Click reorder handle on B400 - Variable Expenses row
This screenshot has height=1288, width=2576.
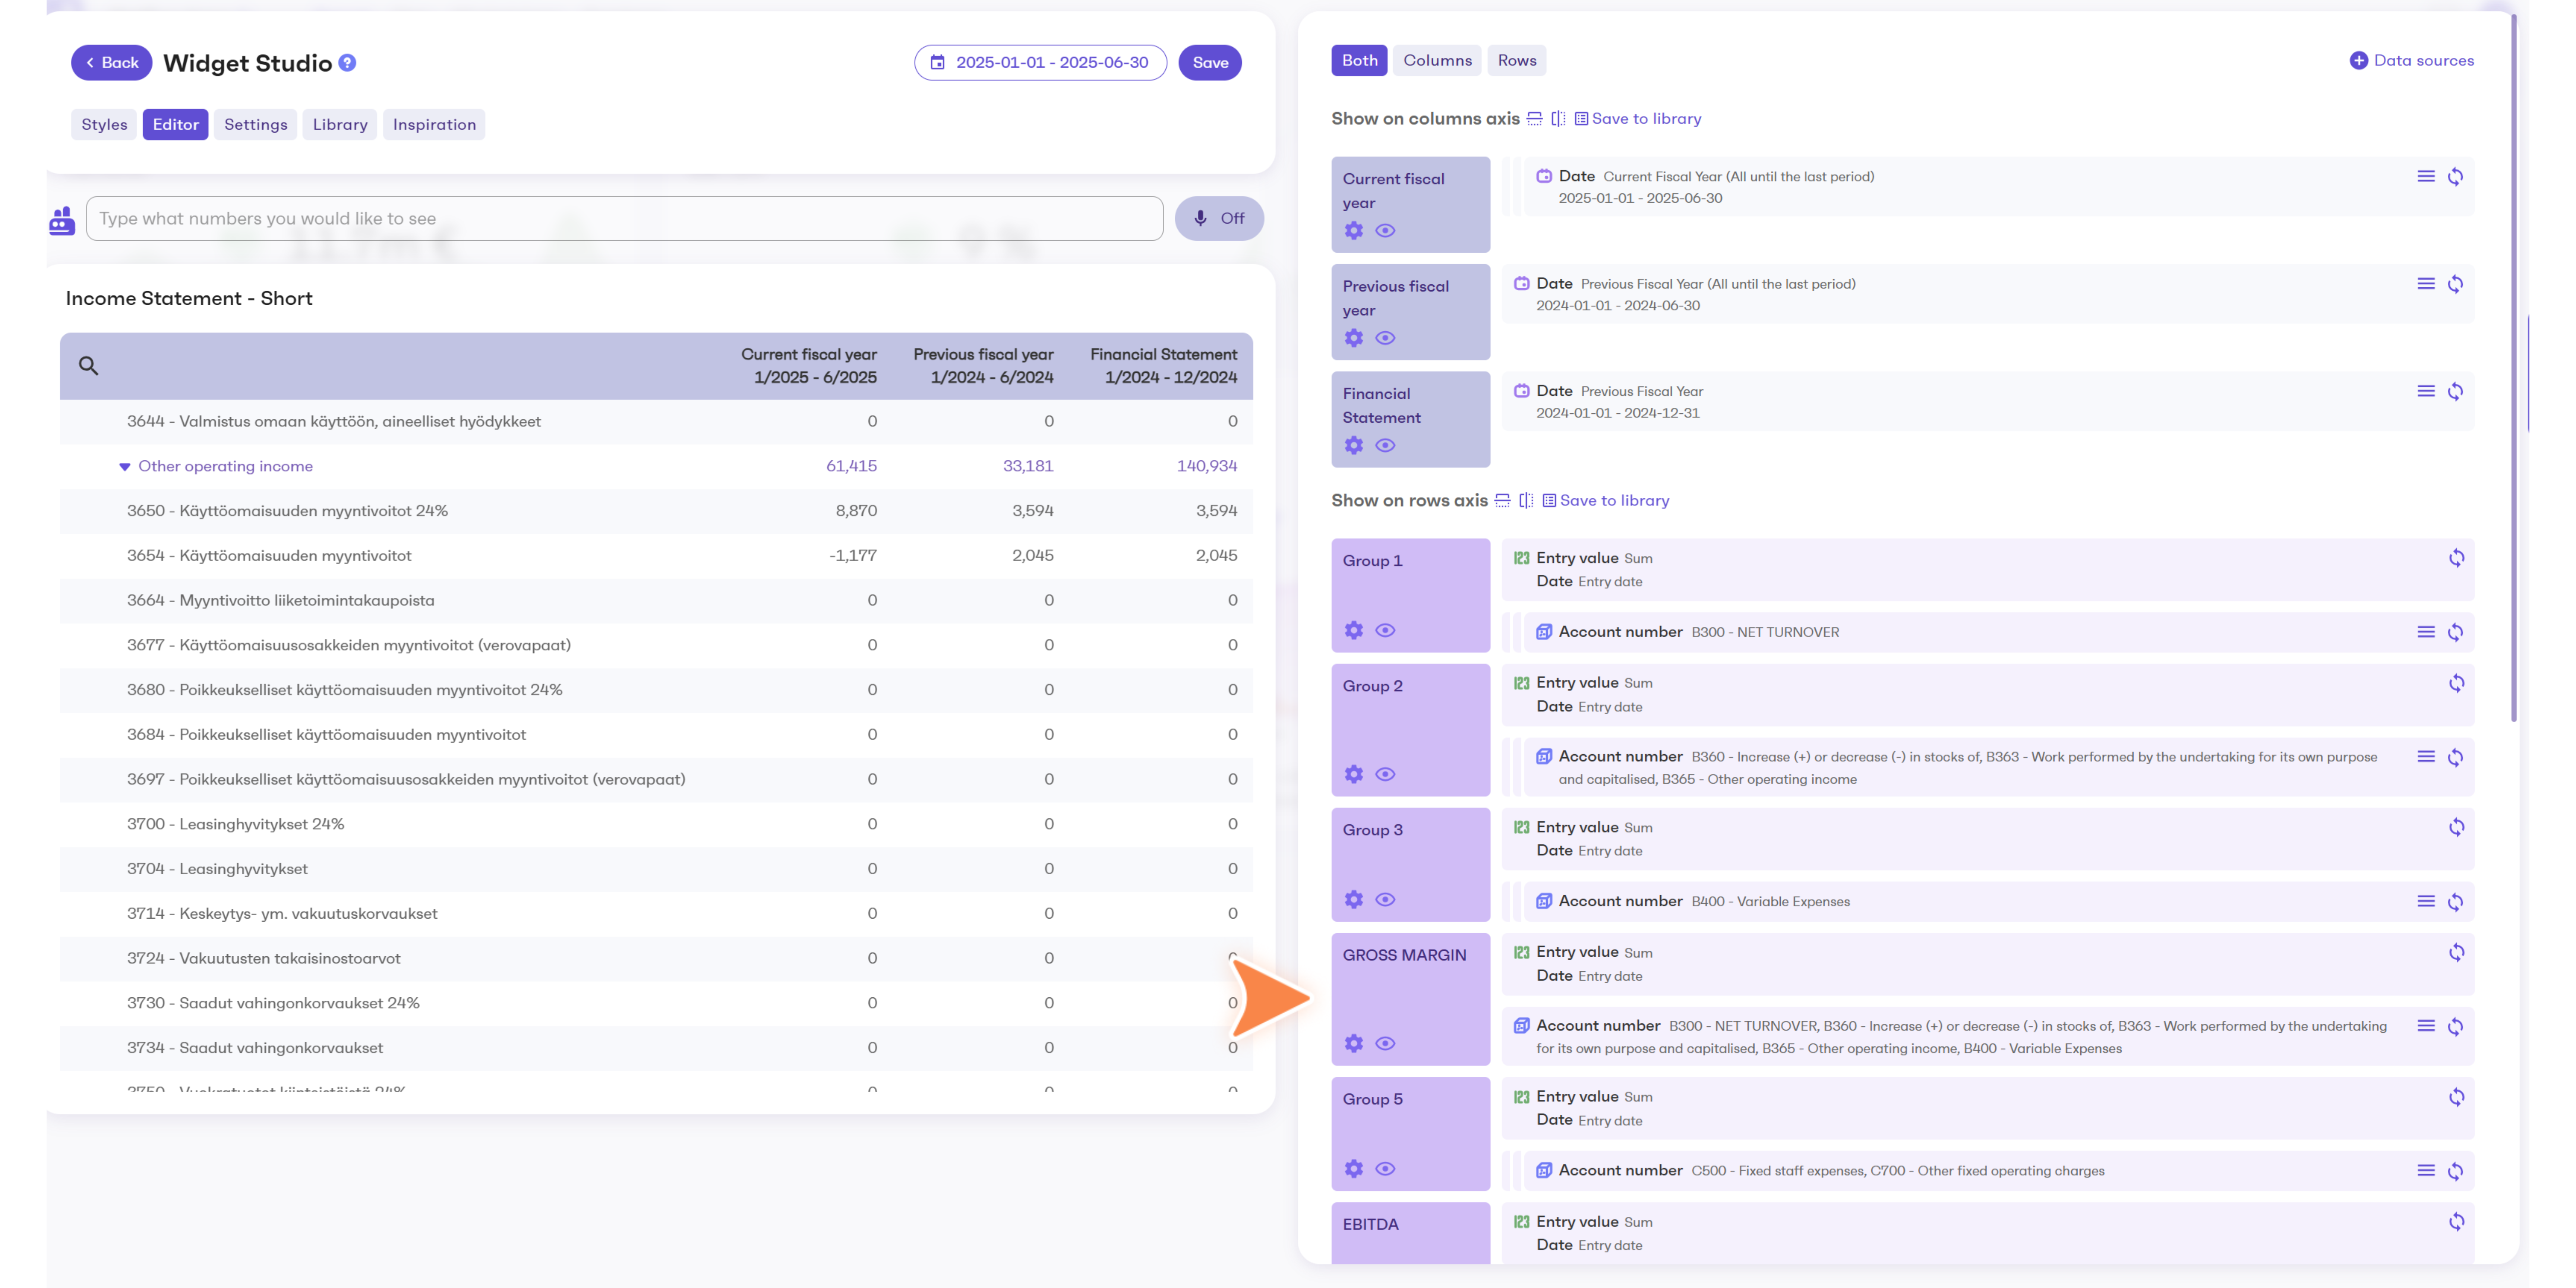2426,901
